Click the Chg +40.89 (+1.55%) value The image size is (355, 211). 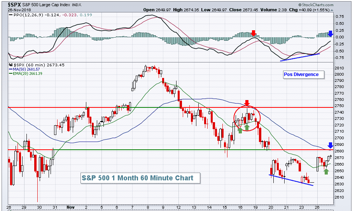click(309, 10)
